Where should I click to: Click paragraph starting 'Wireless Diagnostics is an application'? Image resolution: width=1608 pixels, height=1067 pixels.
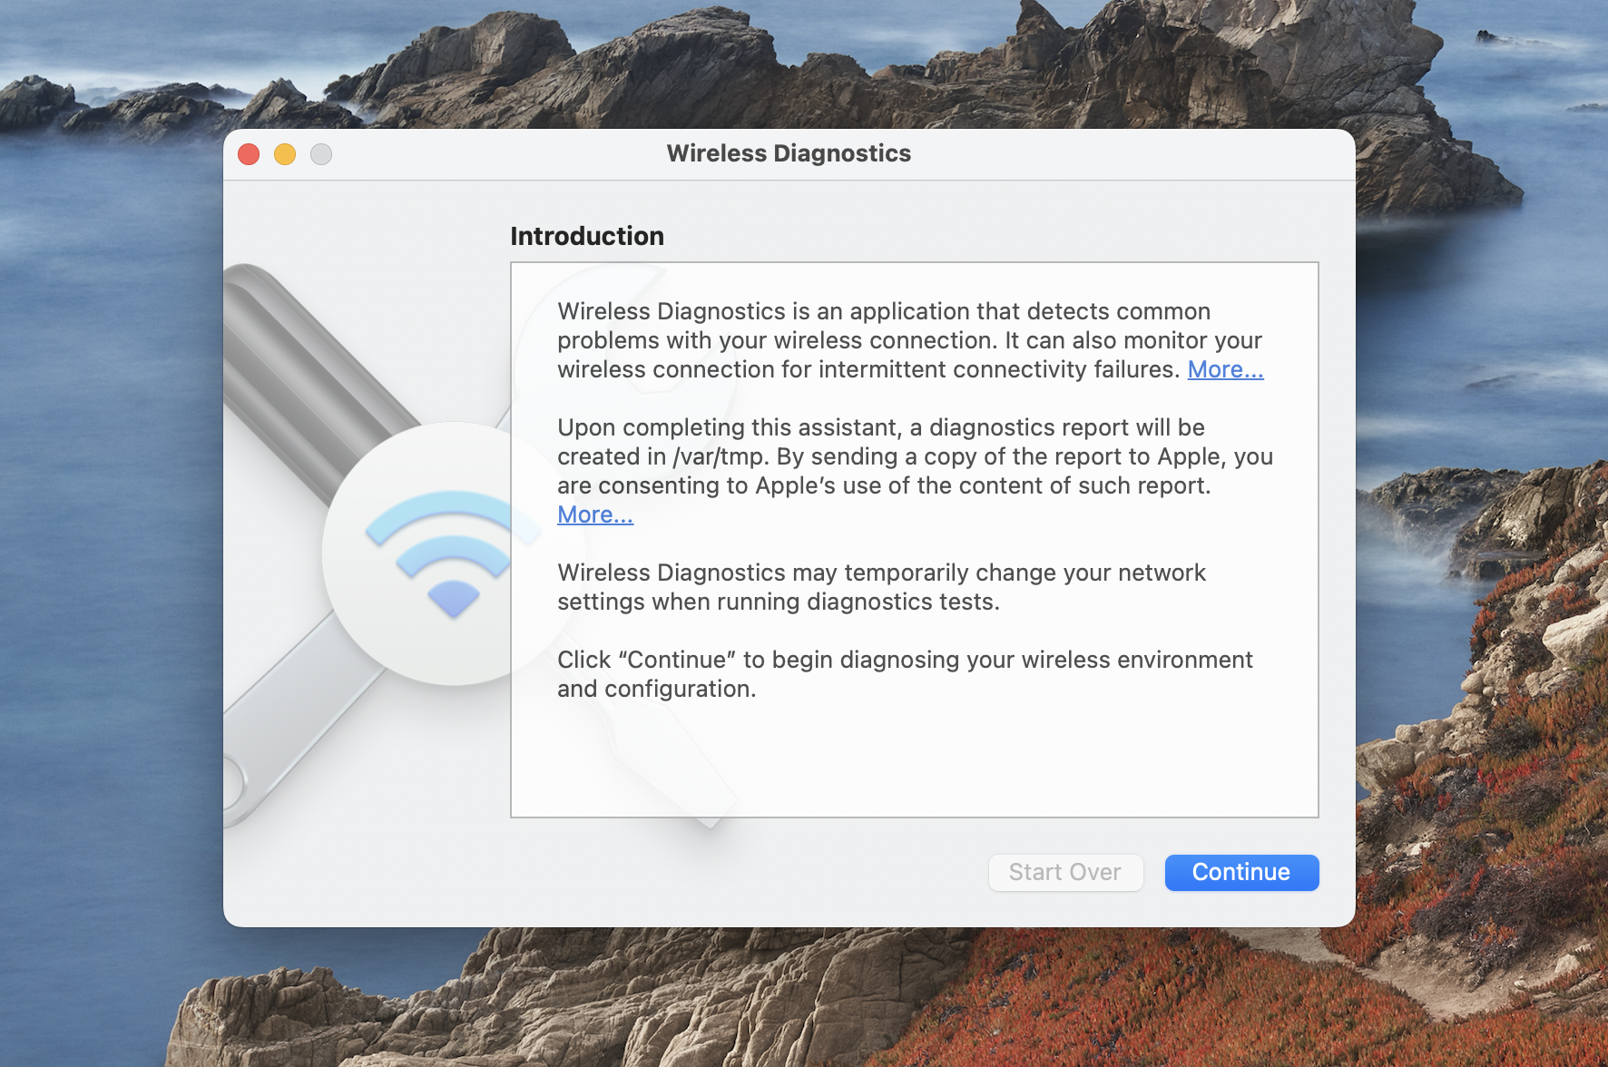click(910, 340)
